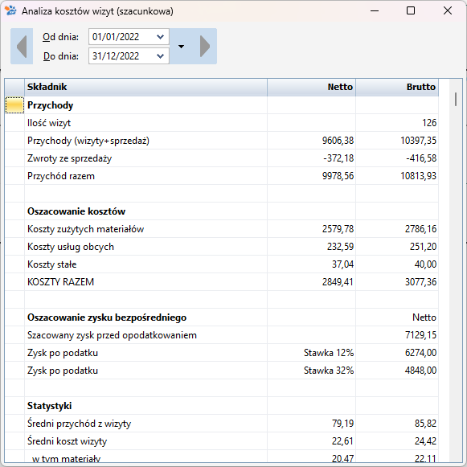Go to the next date period arrow
This screenshot has width=467, height=467.
205,46
